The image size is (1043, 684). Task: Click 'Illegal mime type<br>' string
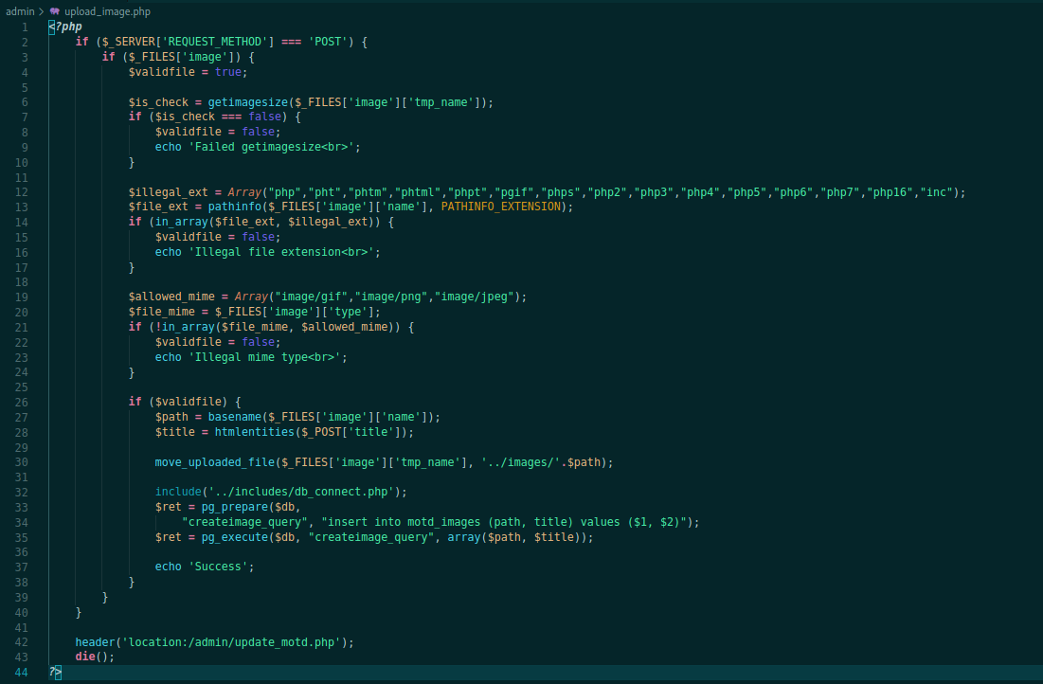(264, 356)
